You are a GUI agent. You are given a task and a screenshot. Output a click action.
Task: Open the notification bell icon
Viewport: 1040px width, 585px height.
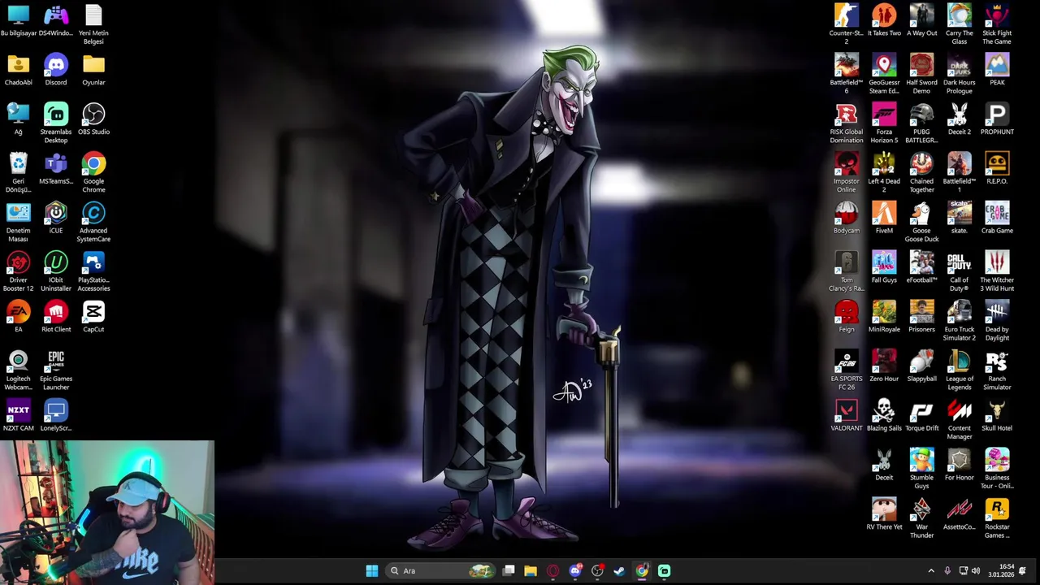[x=1023, y=570]
